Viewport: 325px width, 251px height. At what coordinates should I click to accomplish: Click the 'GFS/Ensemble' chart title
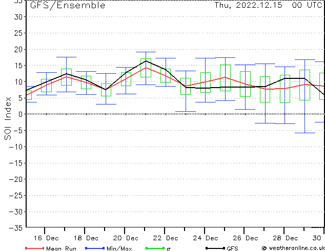(68, 6)
